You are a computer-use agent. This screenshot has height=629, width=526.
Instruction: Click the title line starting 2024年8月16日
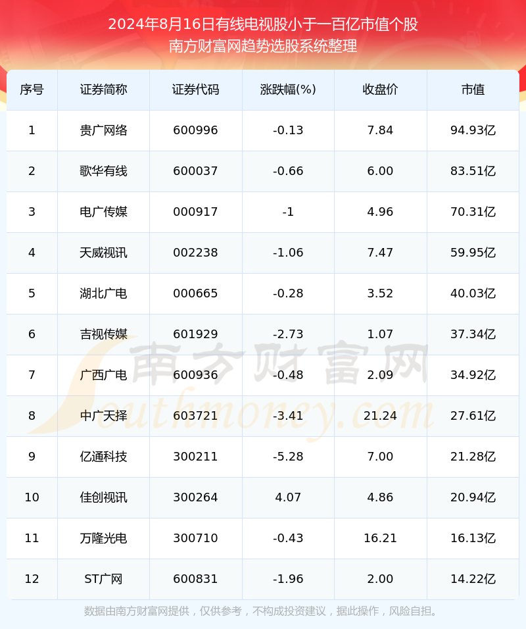[263, 24]
